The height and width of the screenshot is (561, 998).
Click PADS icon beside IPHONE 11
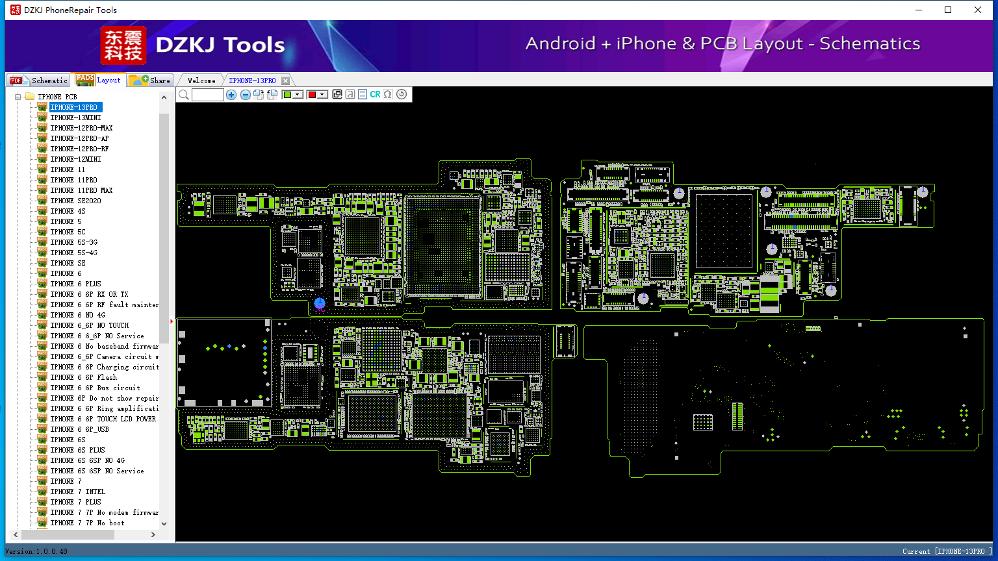pos(42,169)
